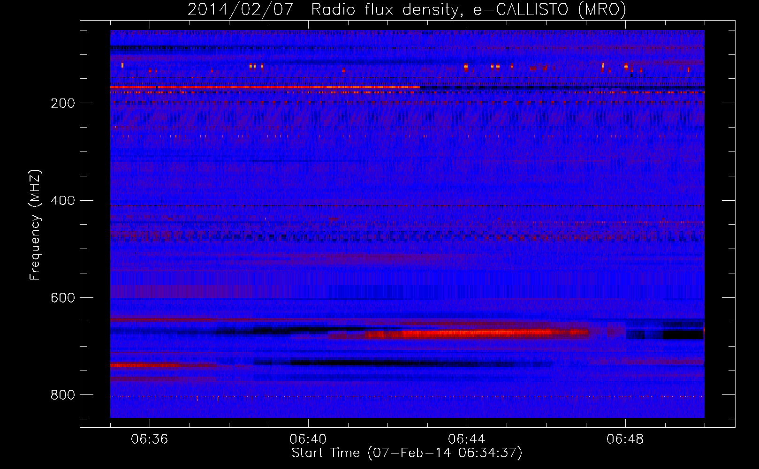Click the red band near 740 MHz at left
The image size is (759, 469).
click(145, 365)
